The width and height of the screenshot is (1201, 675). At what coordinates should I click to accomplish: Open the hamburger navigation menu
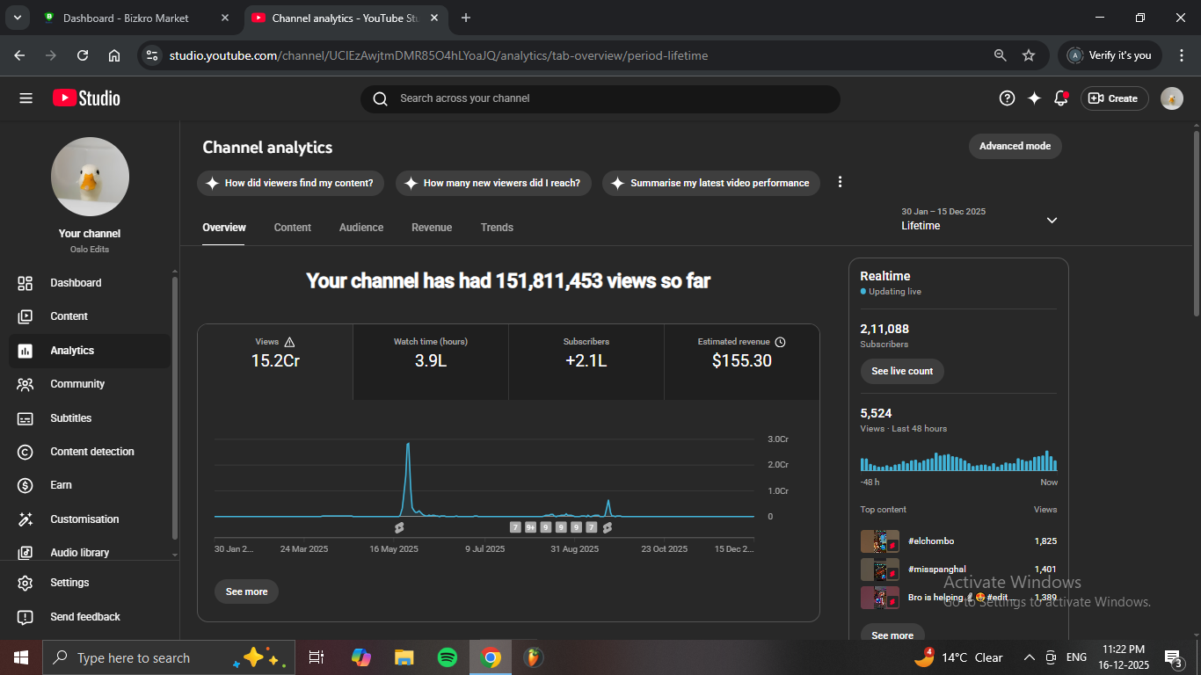25,98
